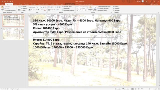Switch to Formato de Forma tab
Screen dimensions: 160x90
[70, 4]
